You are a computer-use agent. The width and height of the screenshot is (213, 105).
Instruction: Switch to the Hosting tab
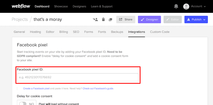(35, 32)
